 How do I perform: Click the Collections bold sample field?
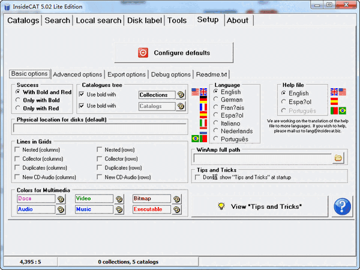[x=157, y=95]
